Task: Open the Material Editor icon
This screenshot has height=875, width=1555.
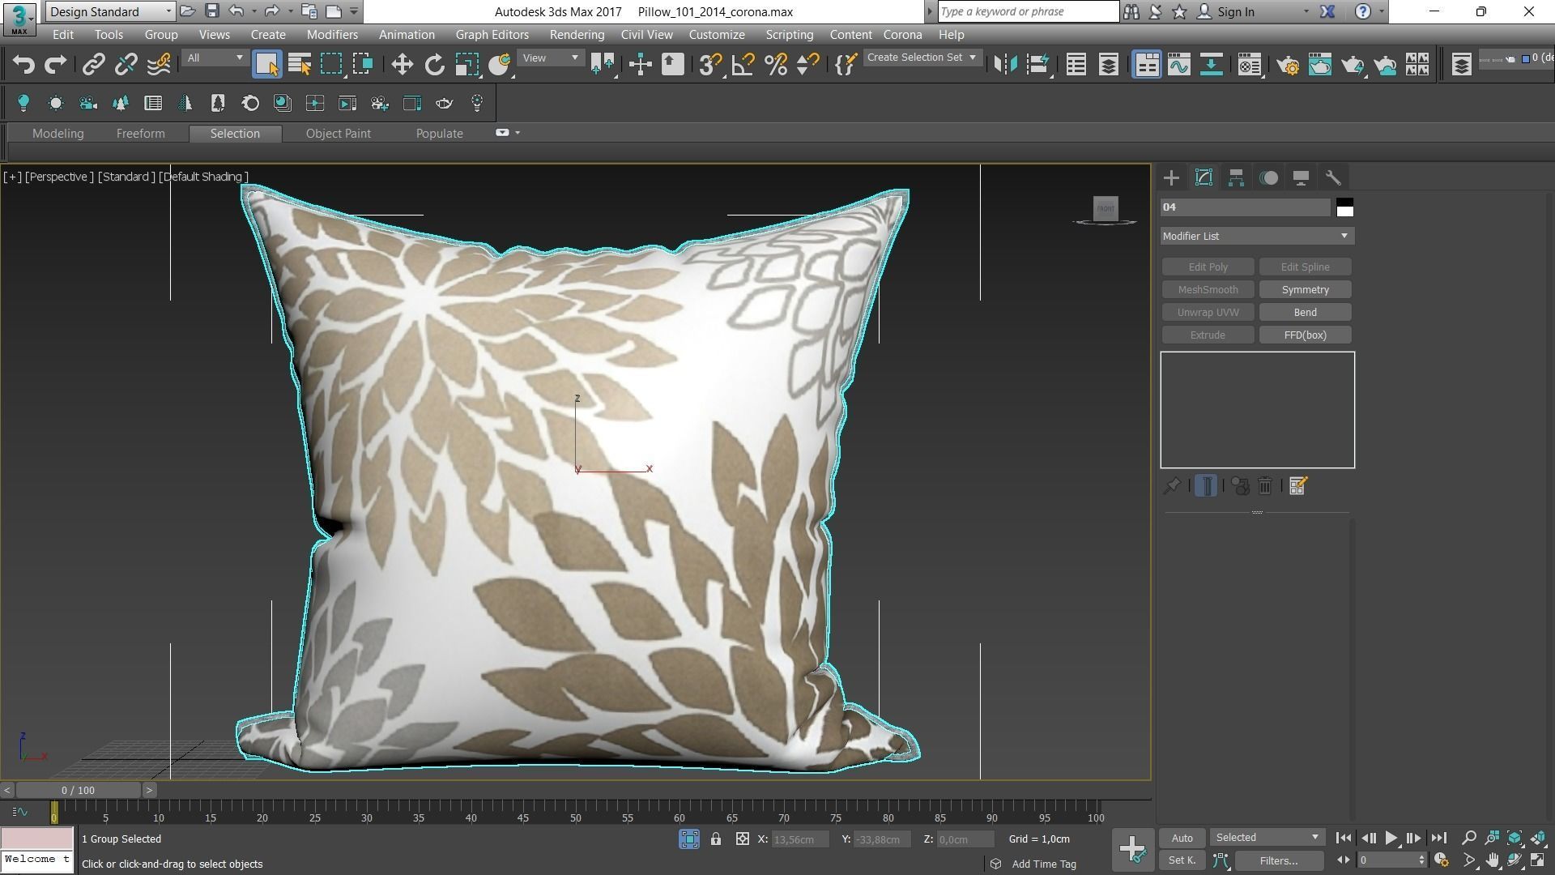Action: [x=1250, y=65]
